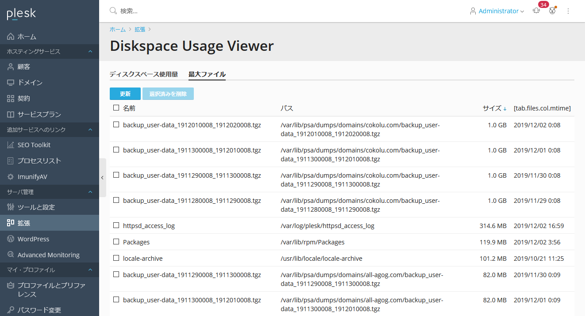Image resolution: width=585 pixels, height=316 pixels.
Task: Go to ツールと設定 in the sidebar
Action: (36, 207)
